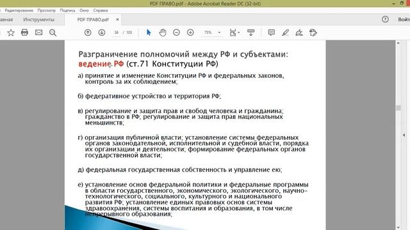Click the current page number field showing 36
Image resolution: width=410 pixels, height=230 pixels.
(x=117, y=33)
